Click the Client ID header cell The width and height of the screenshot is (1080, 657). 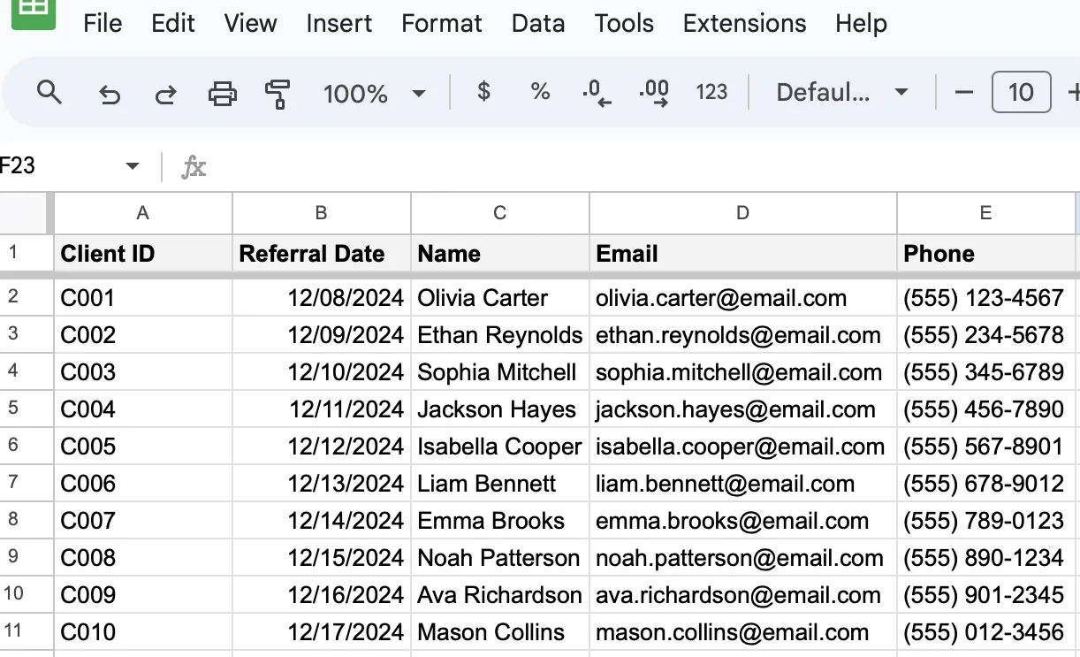(143, 254)
